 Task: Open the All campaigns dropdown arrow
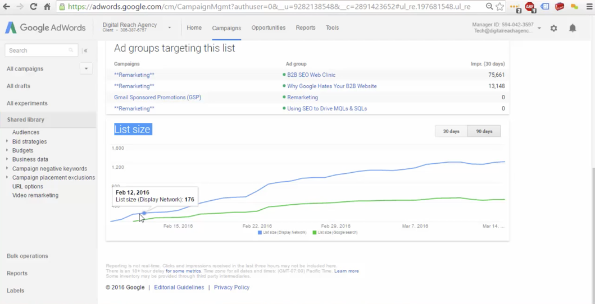coord(86,68)
